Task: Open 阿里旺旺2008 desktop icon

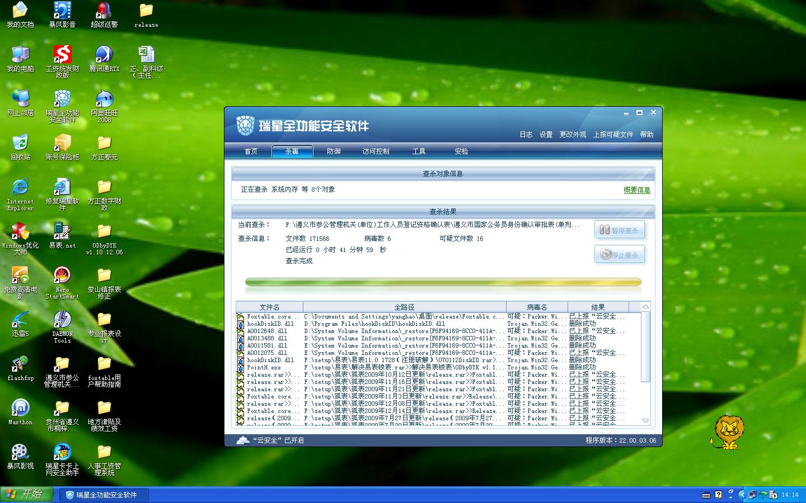Action: coord(104,106)
